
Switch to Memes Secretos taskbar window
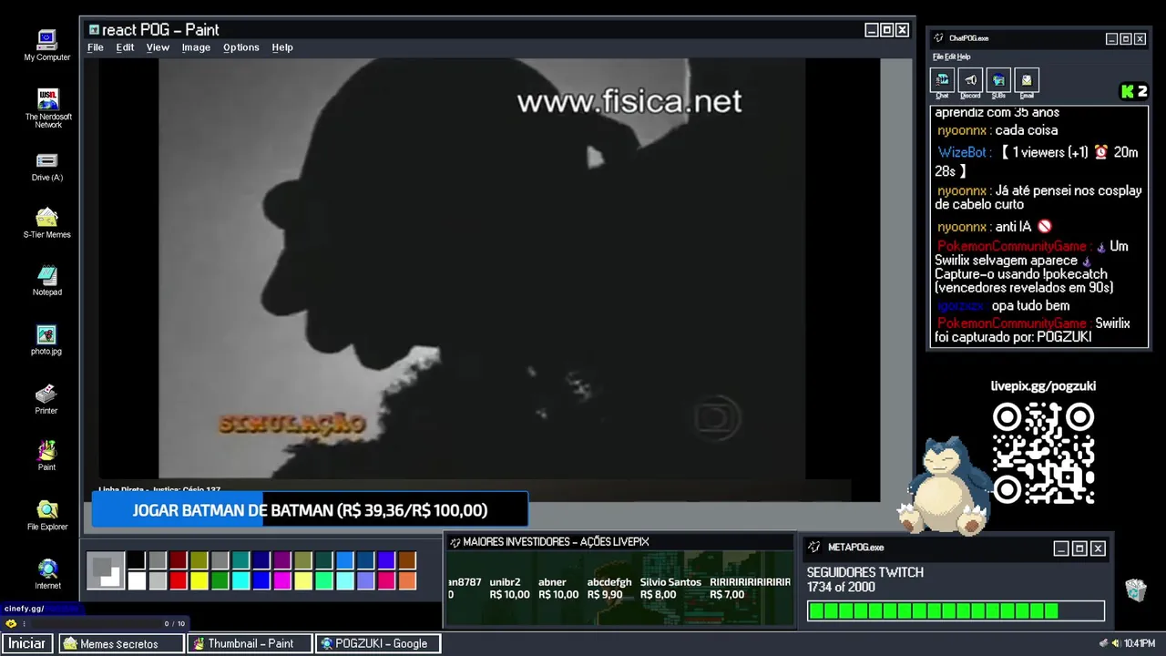[x=120, y=643]
